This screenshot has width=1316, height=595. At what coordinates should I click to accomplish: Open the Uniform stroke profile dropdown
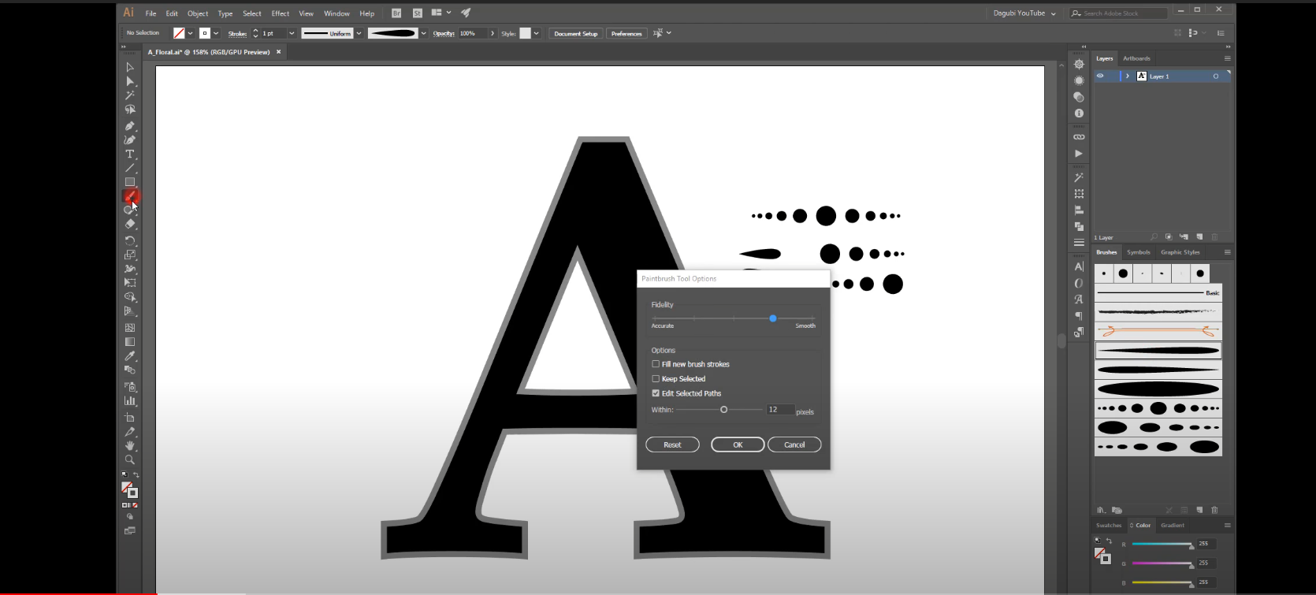tap(359, 33)
